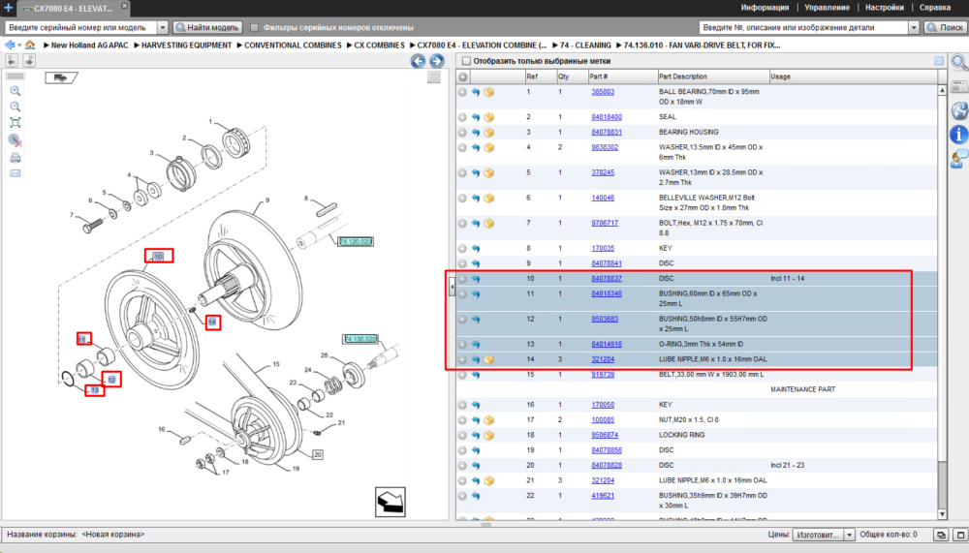The image size is (969, 553).
Task: Enable show only selected marks checkbox
Action: pos(467,61)
